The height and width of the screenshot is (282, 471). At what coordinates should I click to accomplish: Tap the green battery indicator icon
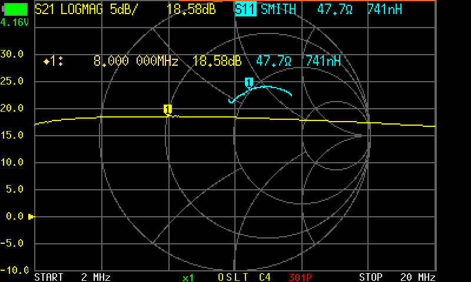point(15,9)
